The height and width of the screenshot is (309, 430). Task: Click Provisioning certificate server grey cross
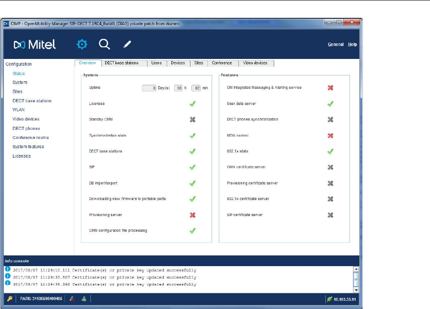coord(331,183)
